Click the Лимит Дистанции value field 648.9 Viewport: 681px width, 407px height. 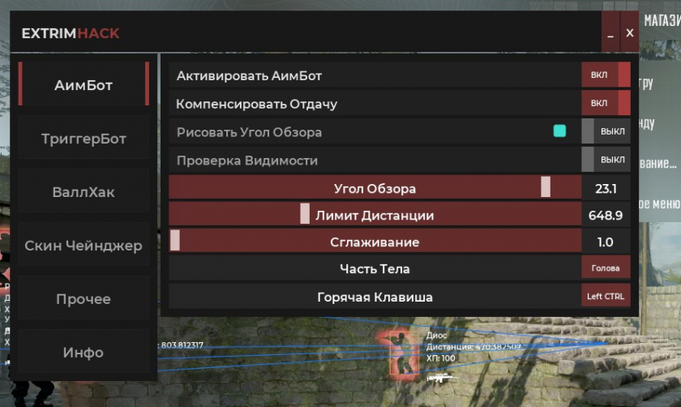tap(606, 215)
